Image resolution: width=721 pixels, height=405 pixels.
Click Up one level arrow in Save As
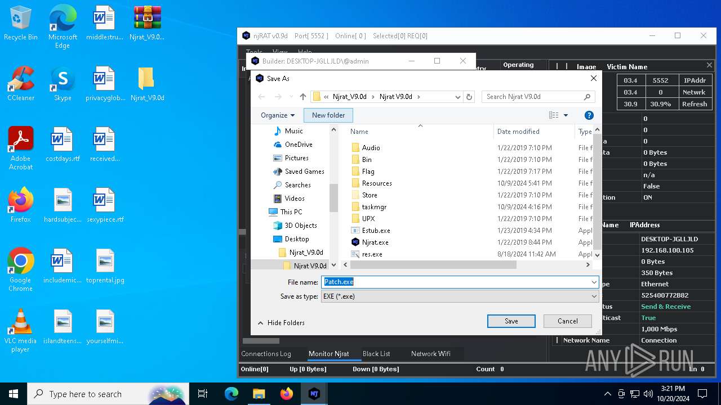303,97
